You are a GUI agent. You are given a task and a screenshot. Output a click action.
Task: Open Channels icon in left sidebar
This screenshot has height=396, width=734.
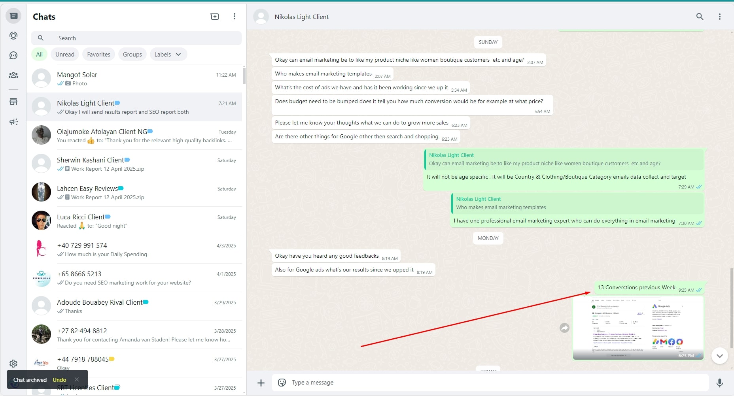[13, 55]
